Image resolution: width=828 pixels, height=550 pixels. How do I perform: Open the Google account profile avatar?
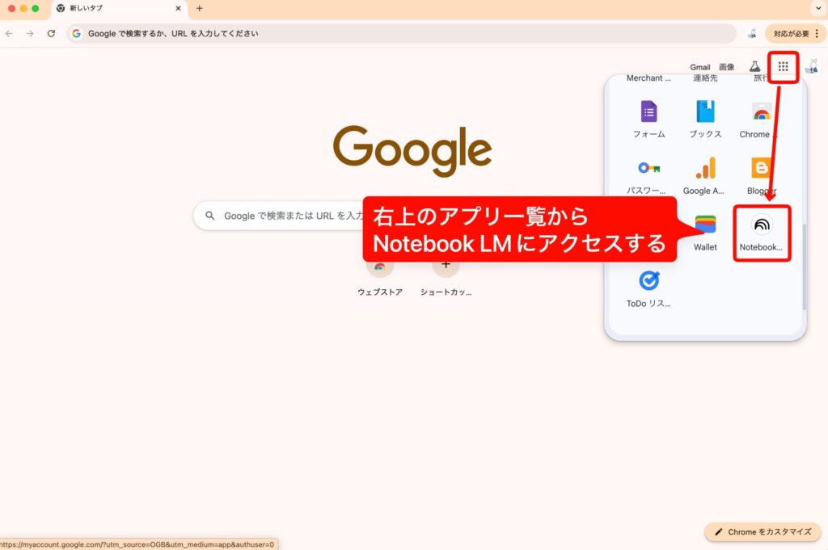tap(812, 67)
